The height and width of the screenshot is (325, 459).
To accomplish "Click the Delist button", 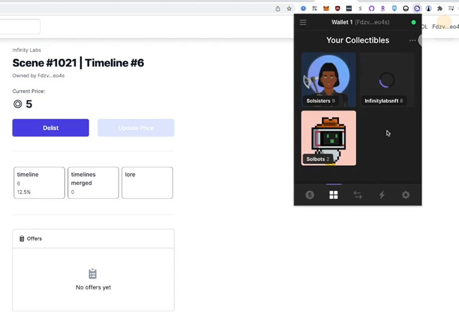I will (51, 128).
